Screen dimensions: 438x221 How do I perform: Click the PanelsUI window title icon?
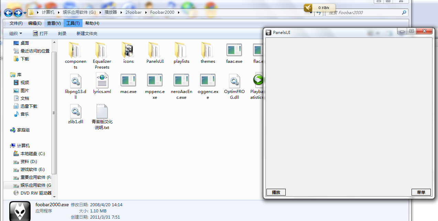(269, 32)
